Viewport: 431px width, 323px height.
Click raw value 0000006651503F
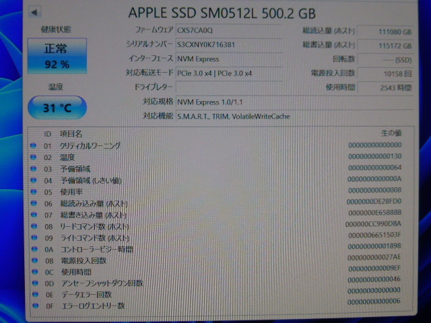[374, 236]
